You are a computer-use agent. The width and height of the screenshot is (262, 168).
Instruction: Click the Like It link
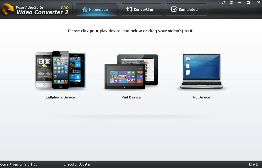click(x=253, y=164)
